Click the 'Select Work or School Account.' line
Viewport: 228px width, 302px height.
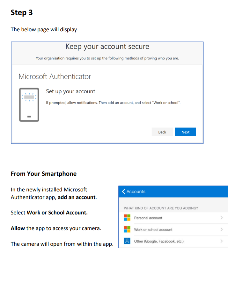(x=49, y=213)
